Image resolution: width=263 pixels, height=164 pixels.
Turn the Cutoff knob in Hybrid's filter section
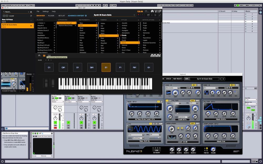170,108
